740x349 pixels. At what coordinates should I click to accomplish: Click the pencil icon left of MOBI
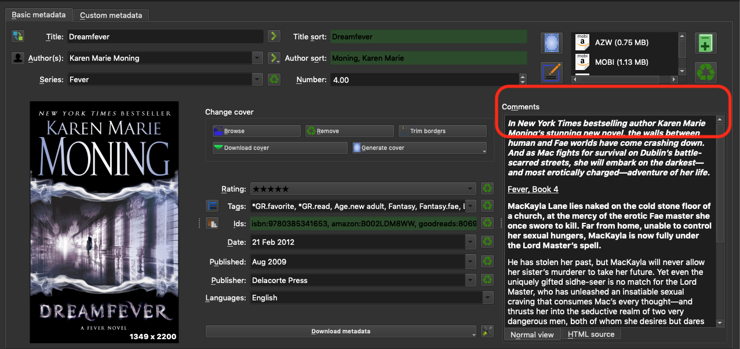[552, 73]
